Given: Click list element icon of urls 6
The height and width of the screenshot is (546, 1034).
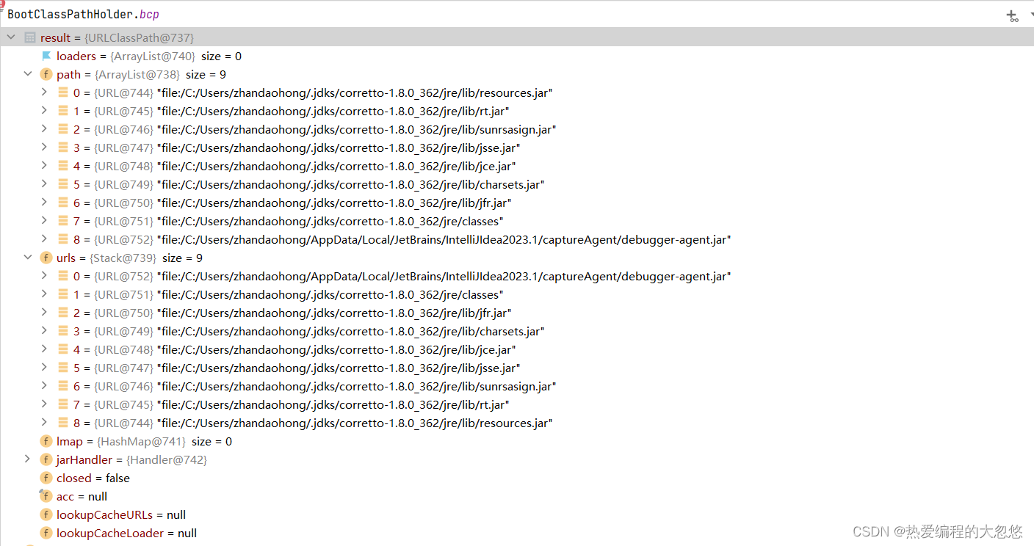Looking at the screenshot, I should click(x=64, y=386).
